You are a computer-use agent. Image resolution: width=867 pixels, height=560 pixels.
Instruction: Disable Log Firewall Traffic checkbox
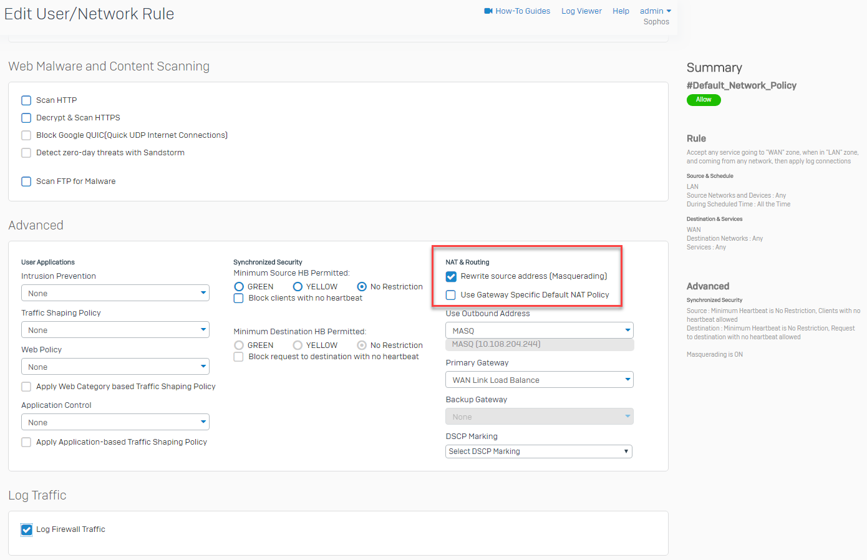coord(27,529)
